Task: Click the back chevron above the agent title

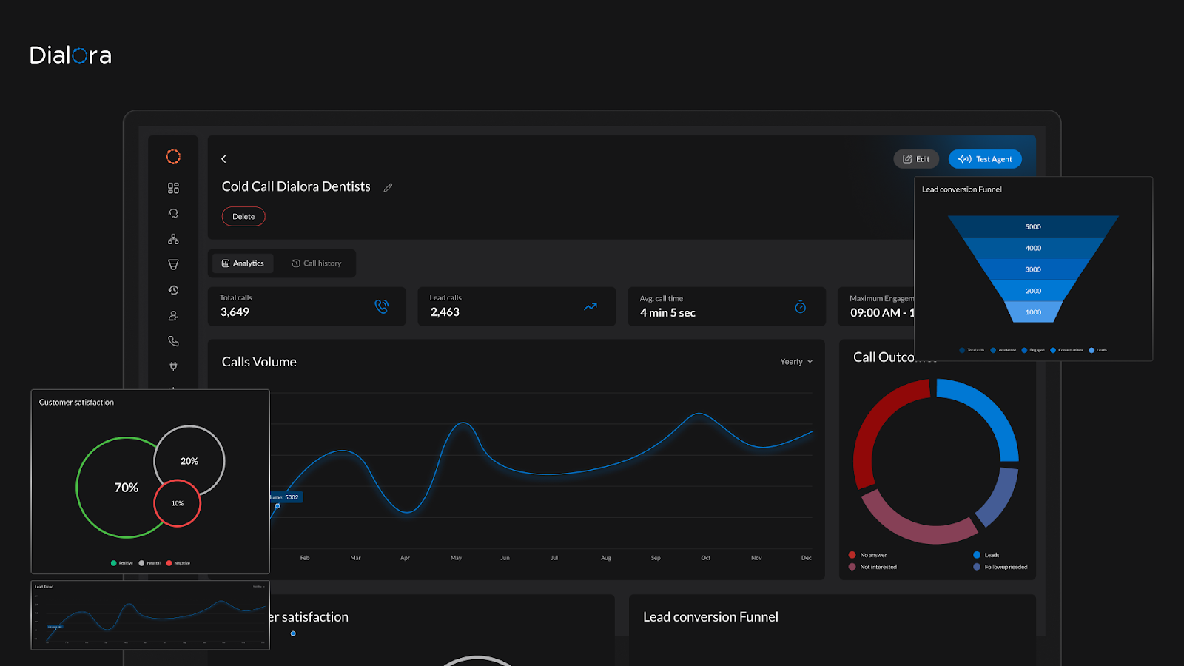Action: coord(223,158)
